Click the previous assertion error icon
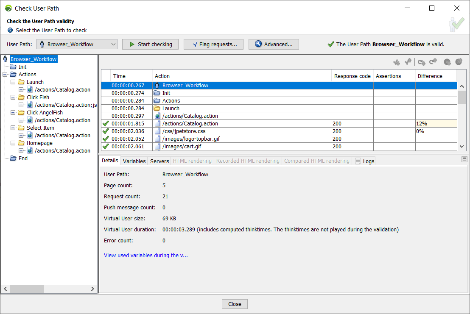Viewport: 470px width, 314px height. click(408, 62)
